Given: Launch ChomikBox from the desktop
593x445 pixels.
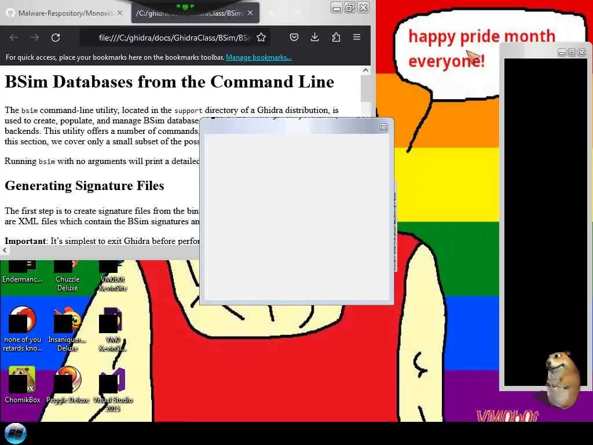Looking at the screenshot, I should [x=23, y=385].
